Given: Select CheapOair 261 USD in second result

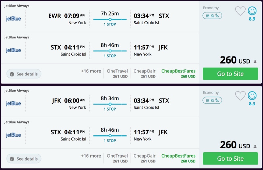Looking at the screenshot, I should pos(144,158).
